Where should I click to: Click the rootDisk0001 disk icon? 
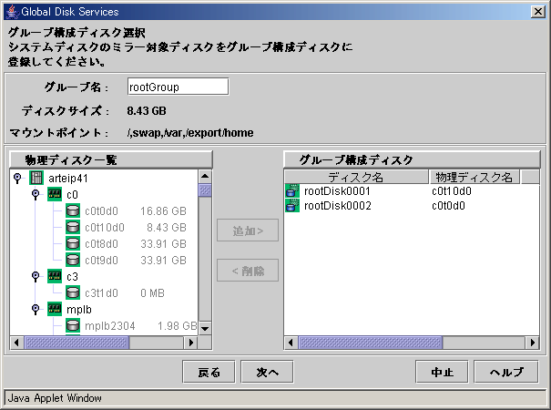click(292, 191)
